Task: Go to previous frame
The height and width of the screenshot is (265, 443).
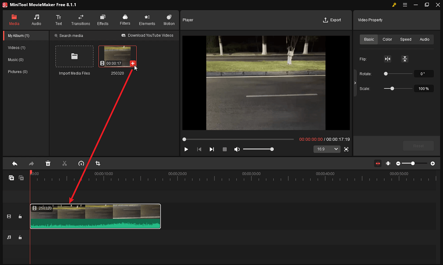Action: click(199, 149)
